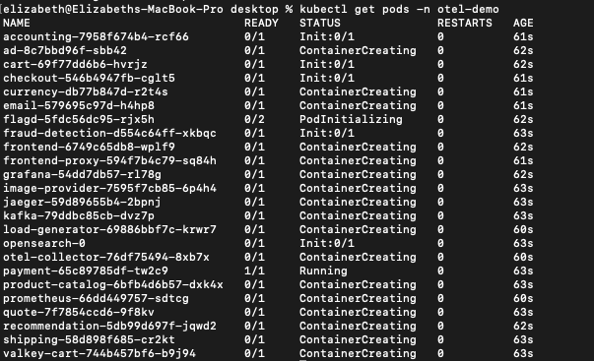Image resolution: width=594 pixels, height=361 pixels.
Task: Select the jaeger-59d89655b4-2bpnj pod name
Action: point(82,202)
